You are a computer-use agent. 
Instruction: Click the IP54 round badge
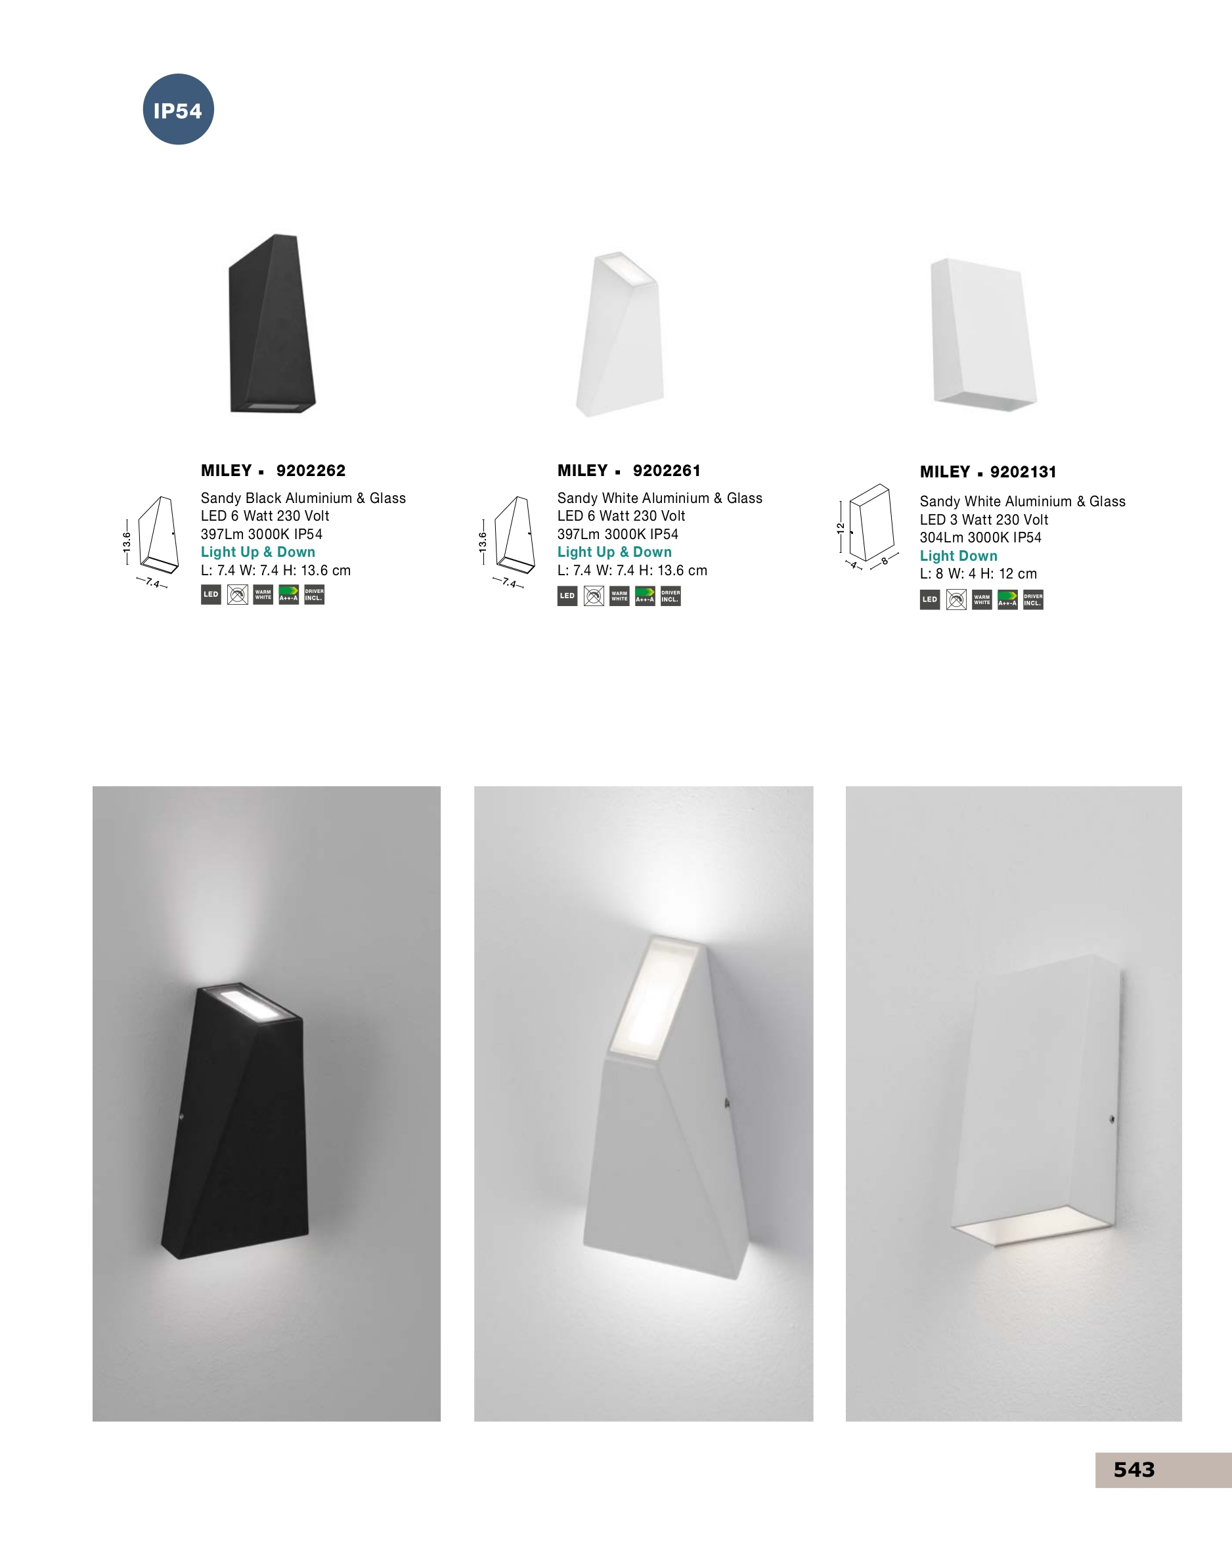[x=179, y=110]
